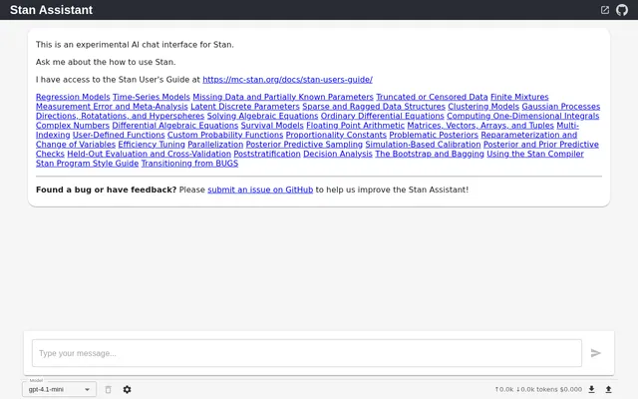Viewport: 638px width, 399px height.
Task: Open the Finite Mixtures link
Action: (x=519, y=97)
